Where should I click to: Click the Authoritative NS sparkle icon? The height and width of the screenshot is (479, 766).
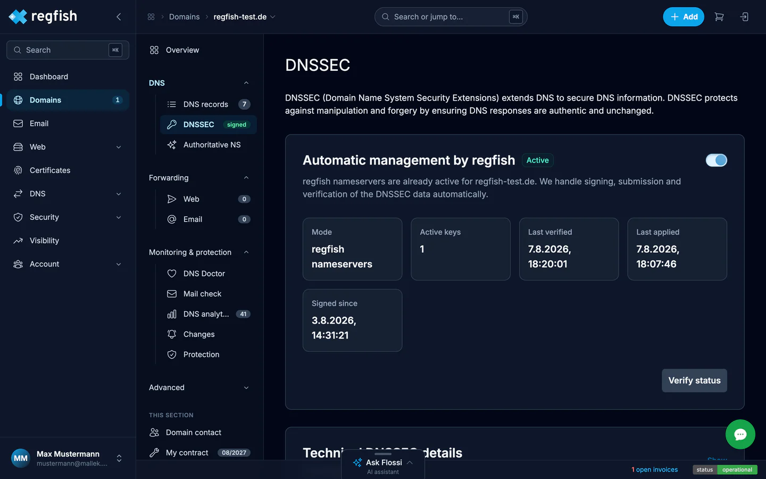tap(172, 145)
